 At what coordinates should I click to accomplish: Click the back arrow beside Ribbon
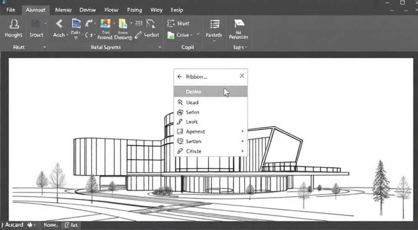click(x=180, y=77)
